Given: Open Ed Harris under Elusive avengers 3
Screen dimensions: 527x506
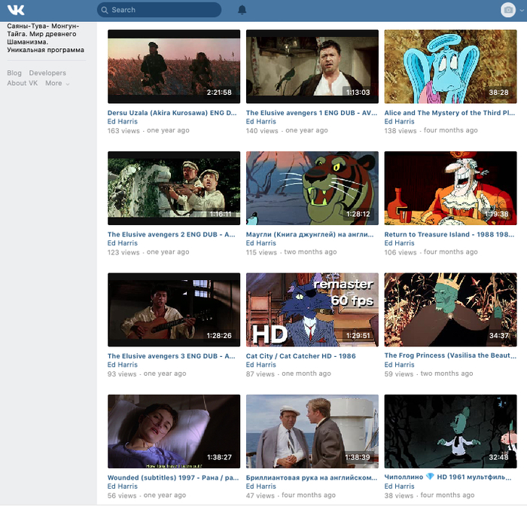Looking at the screenshot, I should [123, 364].
